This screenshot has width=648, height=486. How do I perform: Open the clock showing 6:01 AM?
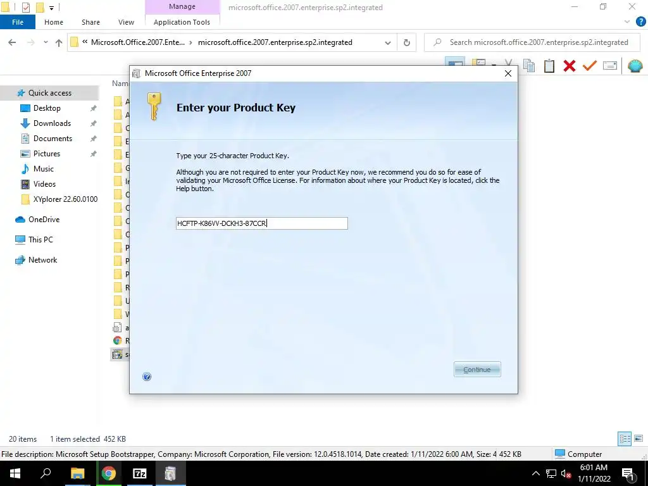(x=594, y=473)
